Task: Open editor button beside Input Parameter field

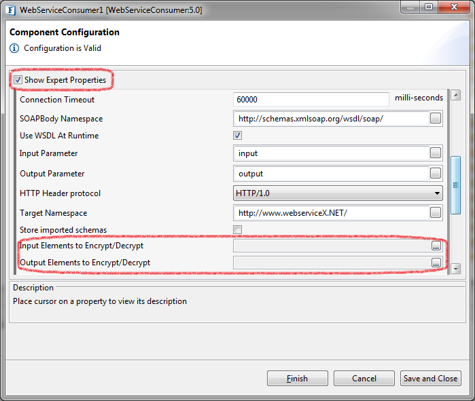Action: click(436, 153)
